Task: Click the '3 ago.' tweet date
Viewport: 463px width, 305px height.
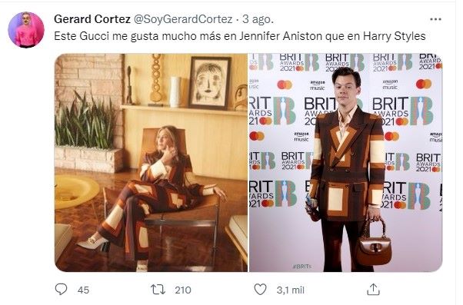Action: (258, 19)
